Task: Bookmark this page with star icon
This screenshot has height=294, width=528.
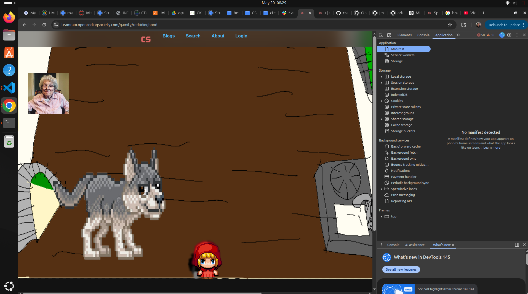Action: (x=450, y=25)
